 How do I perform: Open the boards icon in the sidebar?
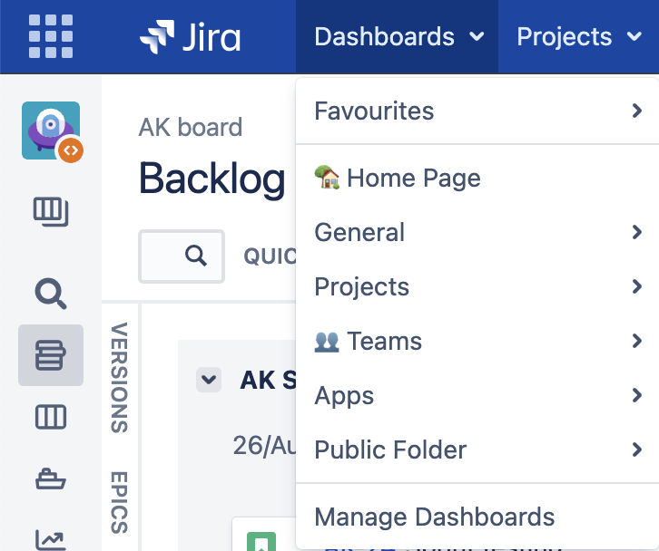point(51,213)
